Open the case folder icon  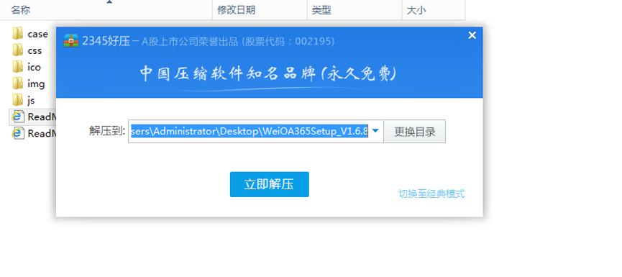coord(17,34)
